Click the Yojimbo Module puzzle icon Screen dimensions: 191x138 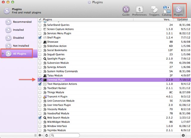pos(45,130)
